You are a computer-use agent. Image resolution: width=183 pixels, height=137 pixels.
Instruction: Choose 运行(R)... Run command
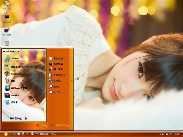57,92
